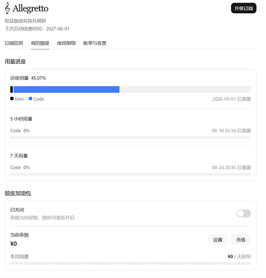
Task: Click the black Kimi legend square
Action: [12, 98]
